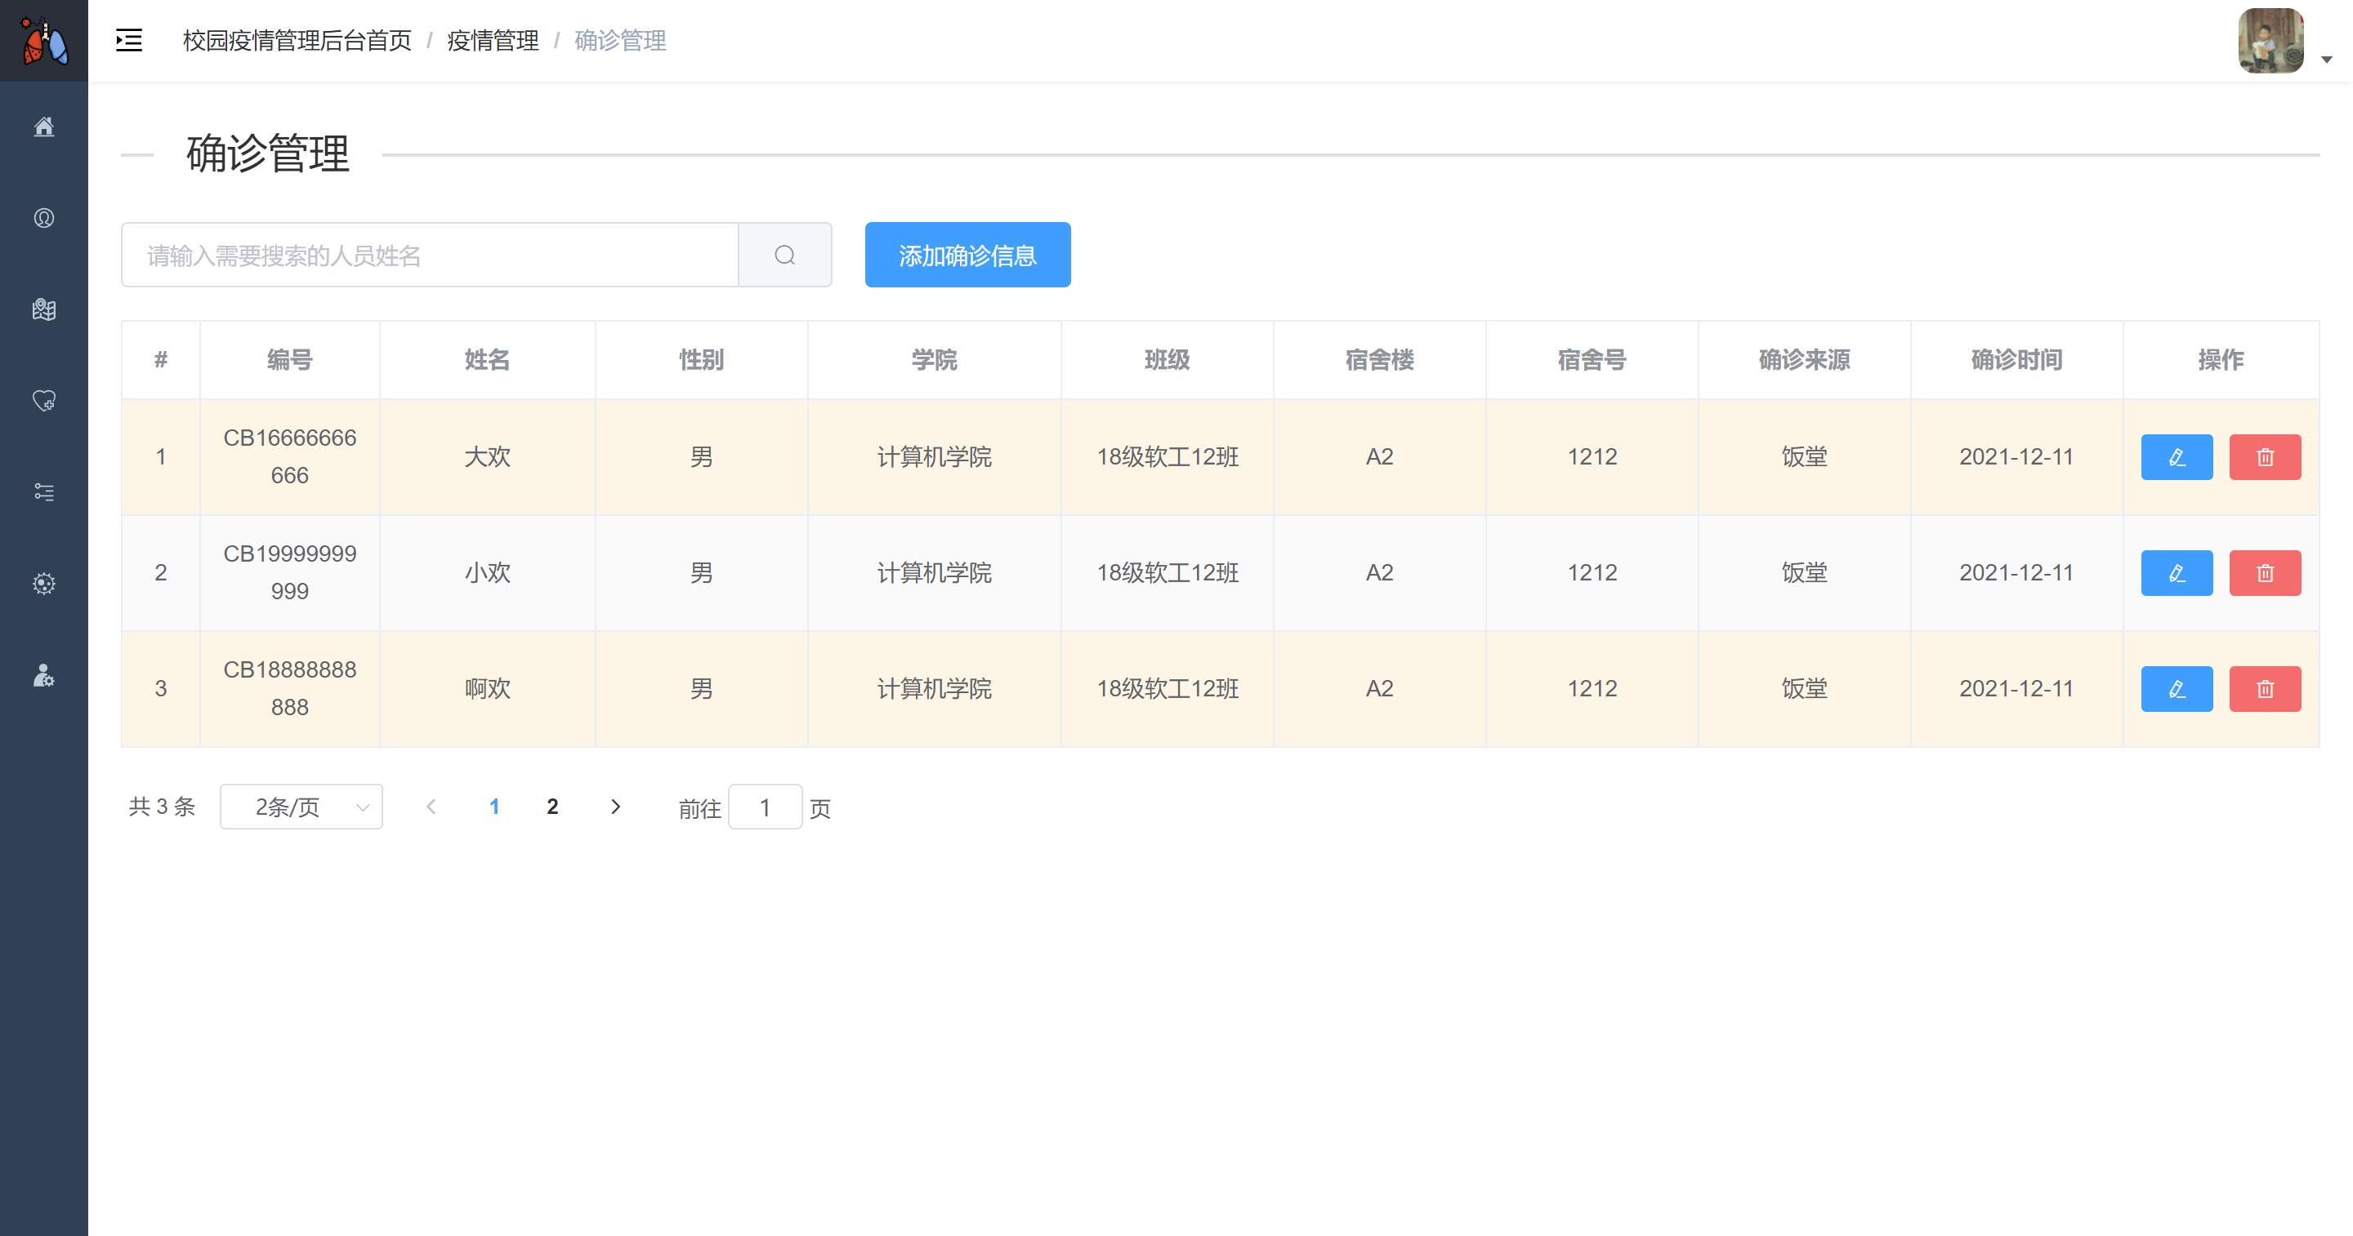Delete the record for 啊欢
Viewport: 2353px width, 1236px height.
[2263, 688]
